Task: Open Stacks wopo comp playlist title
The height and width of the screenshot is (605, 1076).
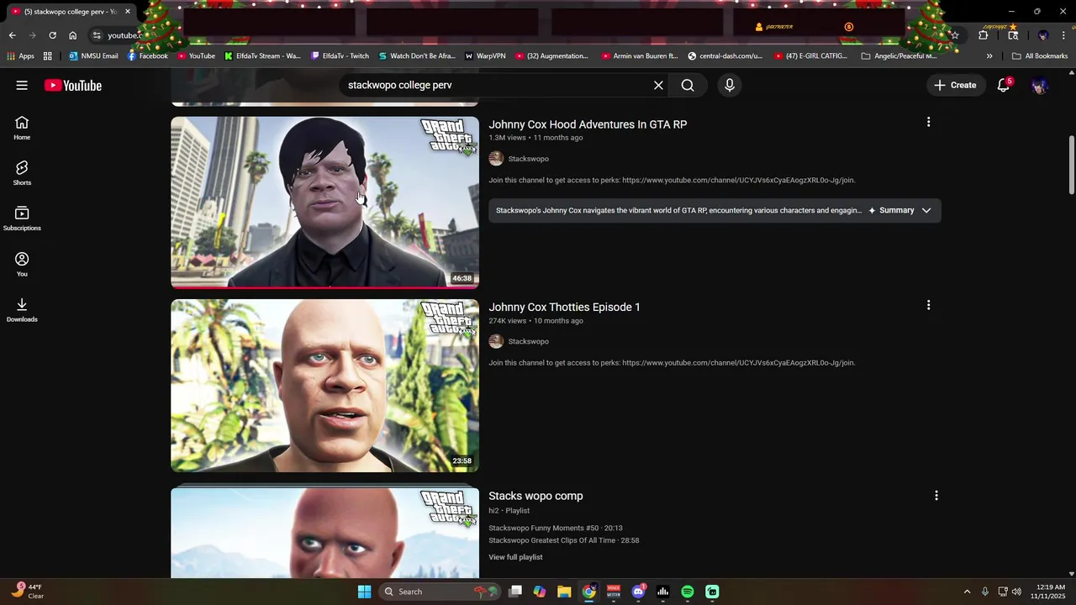Action: pos(535,496)
